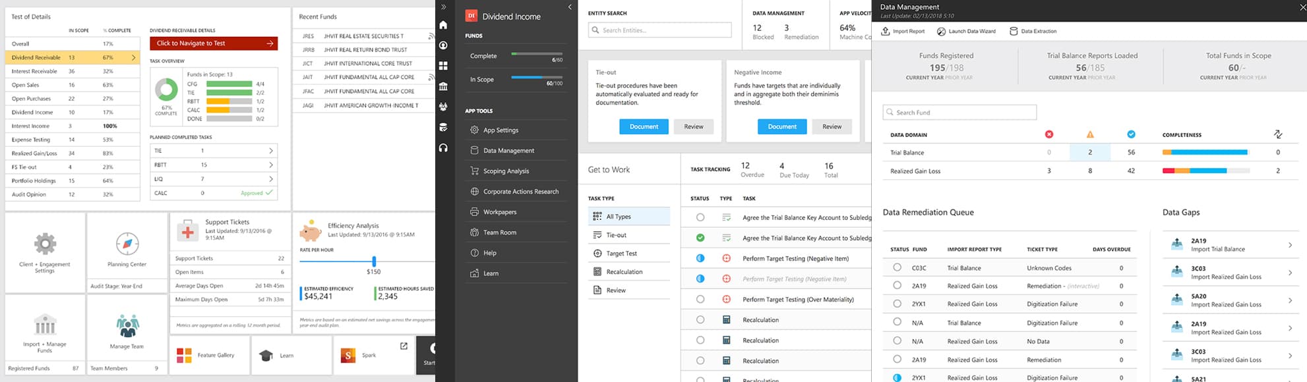Expand the RBTT planned tasks row chevron
This screenshot has height=382, width=1307.
pyautogui.click(x=270, y=165)
